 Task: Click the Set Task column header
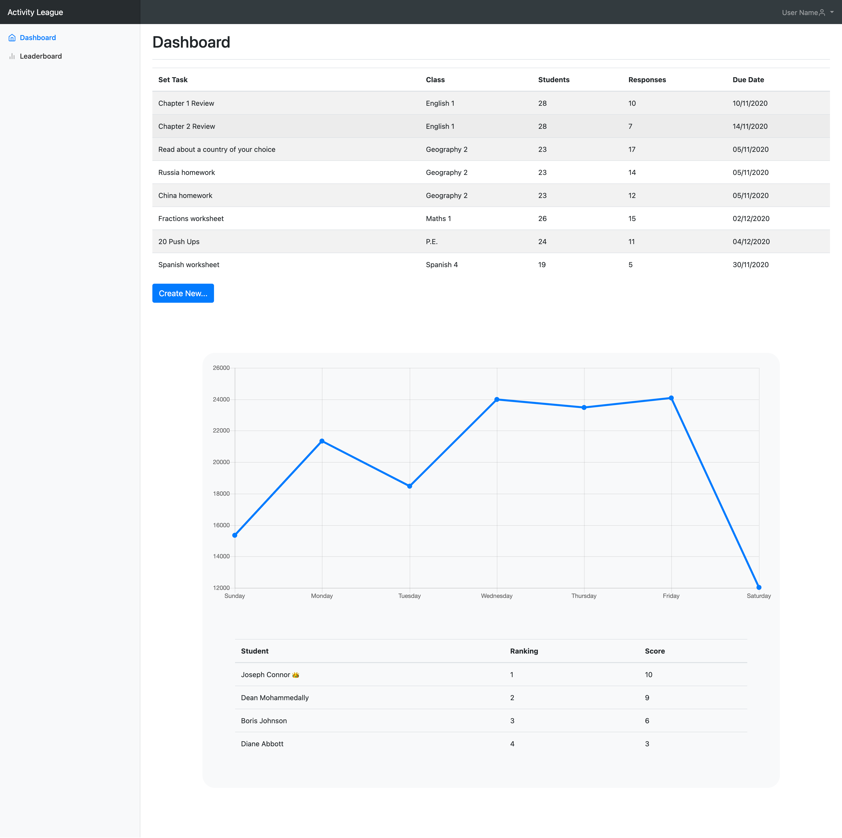pyautogui.click(x=173, y=80)
